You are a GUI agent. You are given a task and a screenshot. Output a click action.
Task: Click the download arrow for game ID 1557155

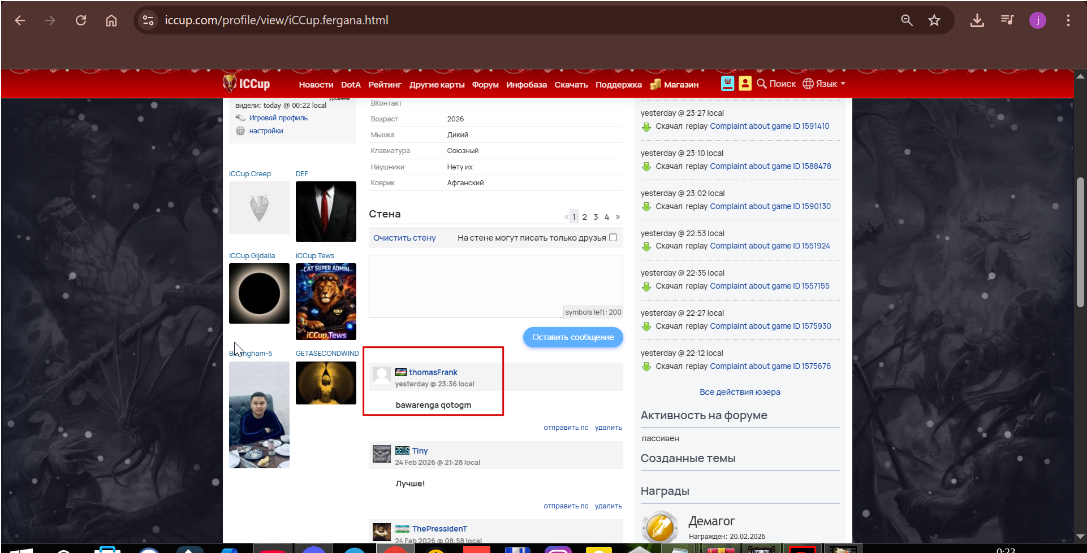(x=646, y=286)
